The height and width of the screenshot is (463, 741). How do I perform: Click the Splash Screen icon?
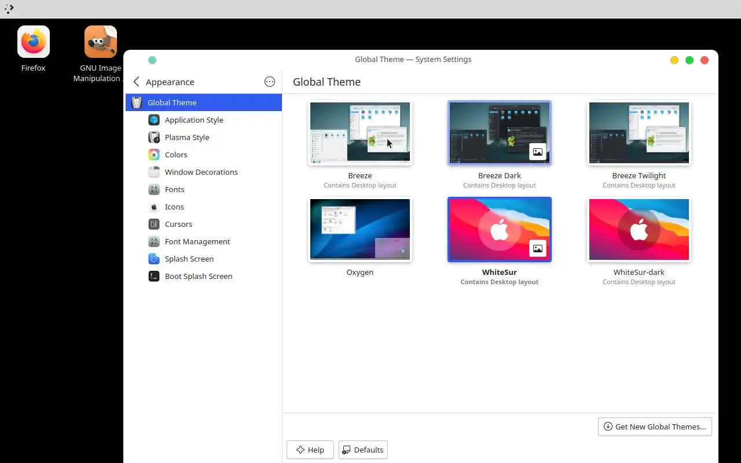tap(154, 259)
